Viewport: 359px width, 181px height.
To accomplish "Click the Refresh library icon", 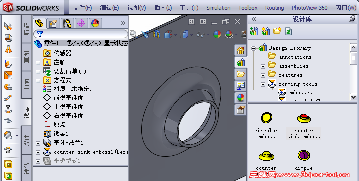I will (x=288, y=31).
